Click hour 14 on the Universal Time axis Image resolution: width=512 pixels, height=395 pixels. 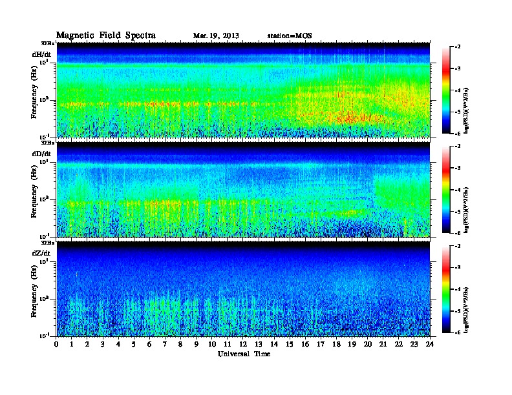coord(274,344)
